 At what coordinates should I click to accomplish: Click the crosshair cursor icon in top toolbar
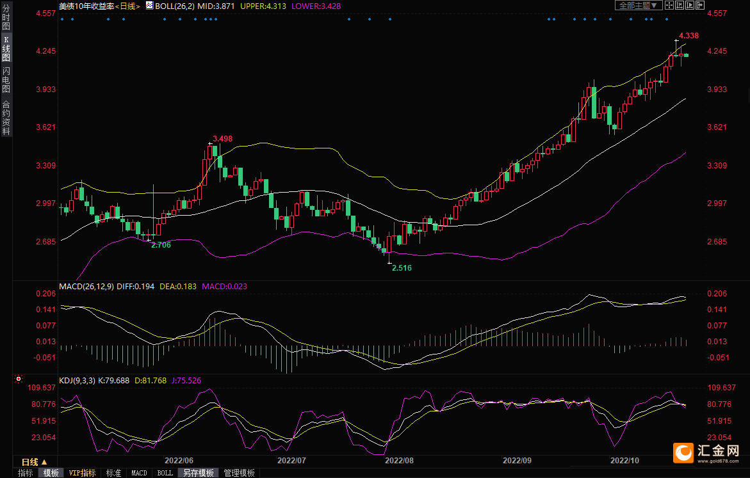pyautogui.click(x=669, y=5)
